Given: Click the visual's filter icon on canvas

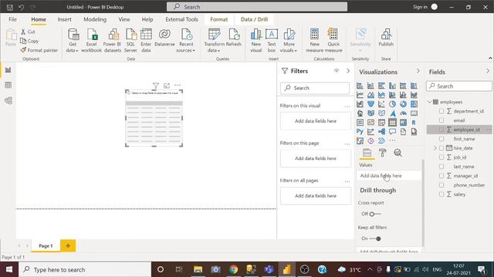Looking at the screenshot, I should tap(156, 85).
